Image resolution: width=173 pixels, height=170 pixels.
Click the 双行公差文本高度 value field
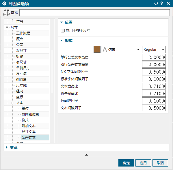point(154,65)
